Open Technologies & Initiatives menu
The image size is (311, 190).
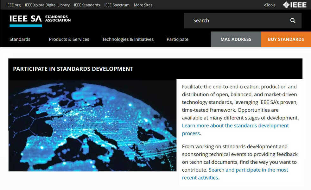click(x=128, y=39)
